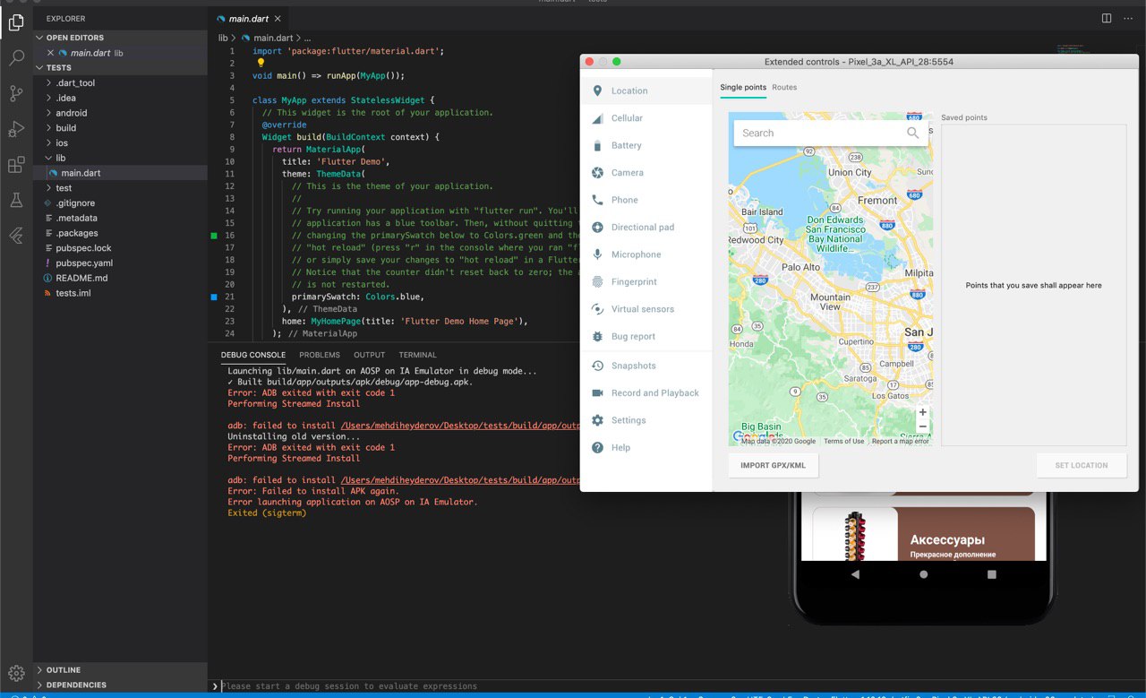Expand the test folder

pyautogui.click(x=121, y=188)
